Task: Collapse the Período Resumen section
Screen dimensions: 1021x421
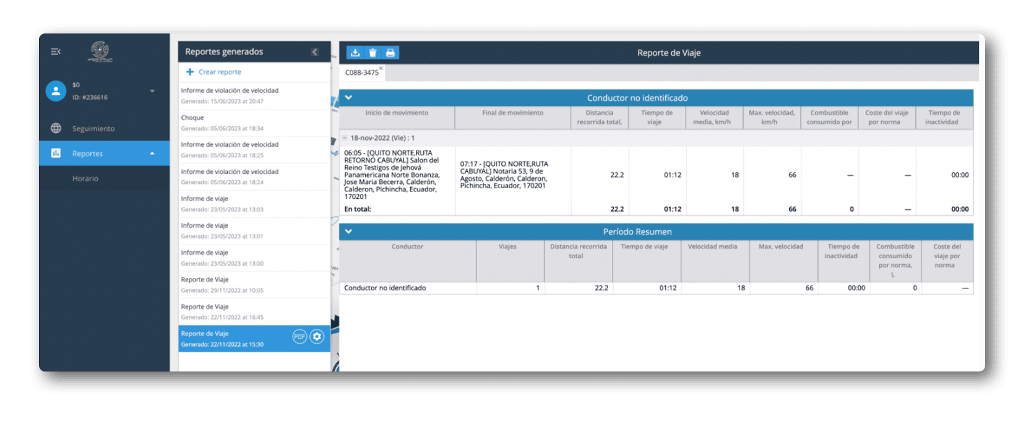Action: [348, 232]
